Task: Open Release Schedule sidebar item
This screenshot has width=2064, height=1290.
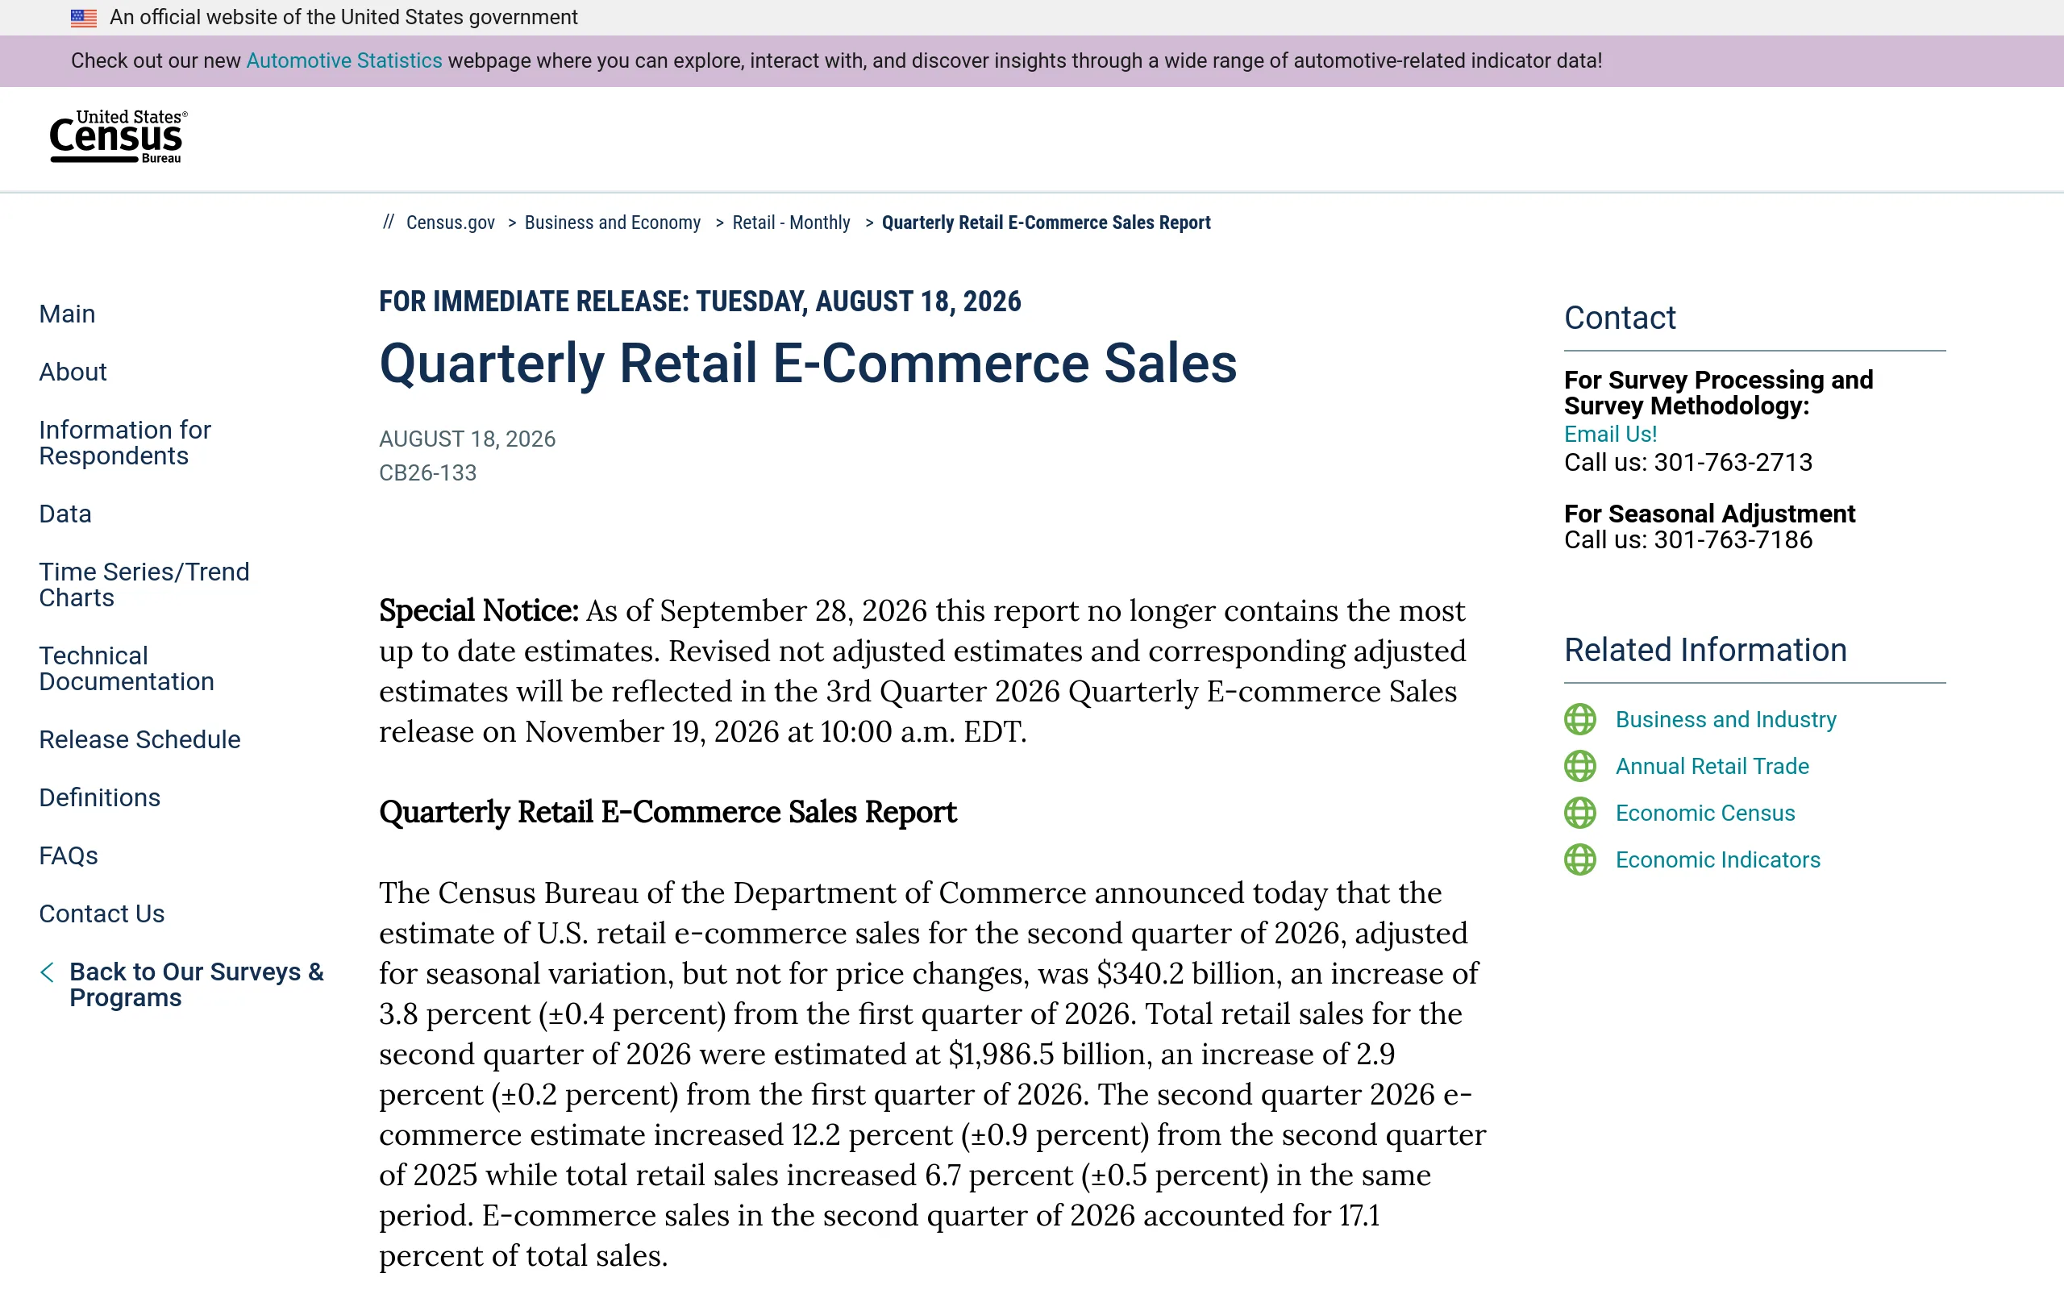Action: (139, 739)
